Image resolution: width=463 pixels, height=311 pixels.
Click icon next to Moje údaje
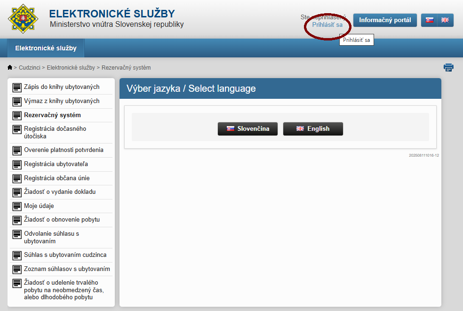(17, 206)
